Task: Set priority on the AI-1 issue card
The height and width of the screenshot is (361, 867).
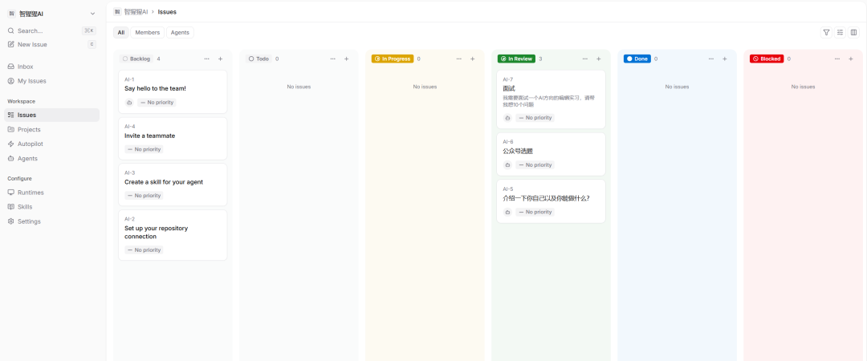Action: [157, 103]
